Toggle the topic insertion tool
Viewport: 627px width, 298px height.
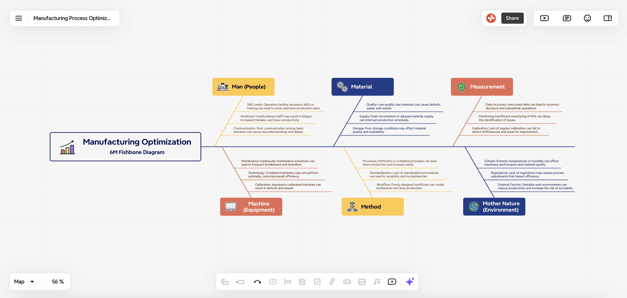[224, 281]
